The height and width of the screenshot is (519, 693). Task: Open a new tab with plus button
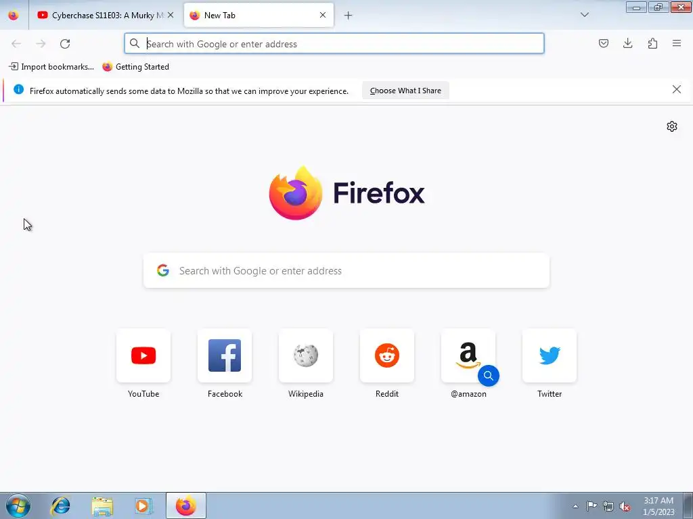(x=349, y=16)
